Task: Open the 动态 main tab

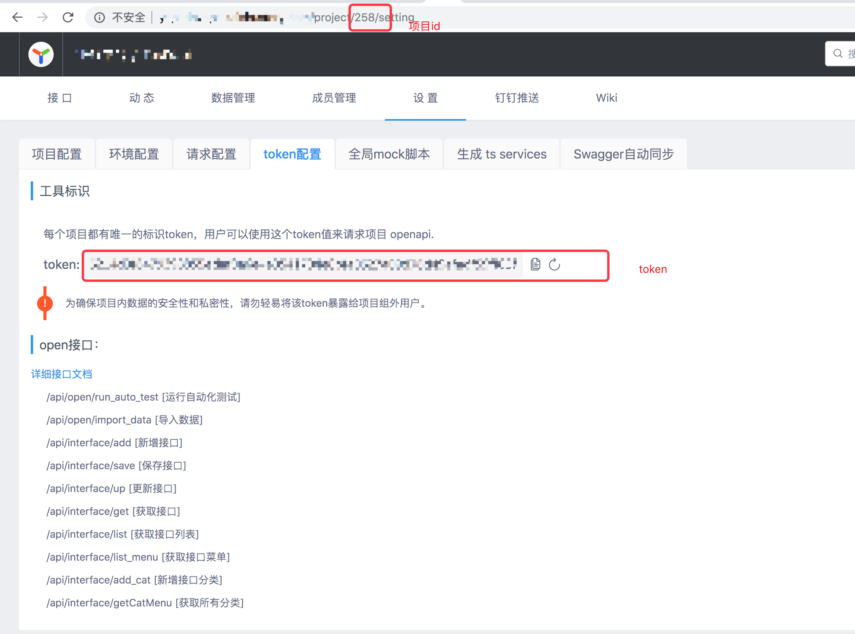Action: [x=142, y=98]
